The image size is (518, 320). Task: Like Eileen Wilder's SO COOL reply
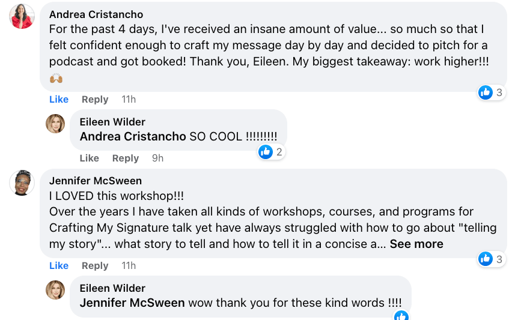pos(89,158)
